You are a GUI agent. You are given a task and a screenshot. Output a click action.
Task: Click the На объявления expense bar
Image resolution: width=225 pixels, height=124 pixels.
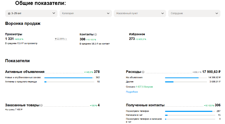point(186,78)
